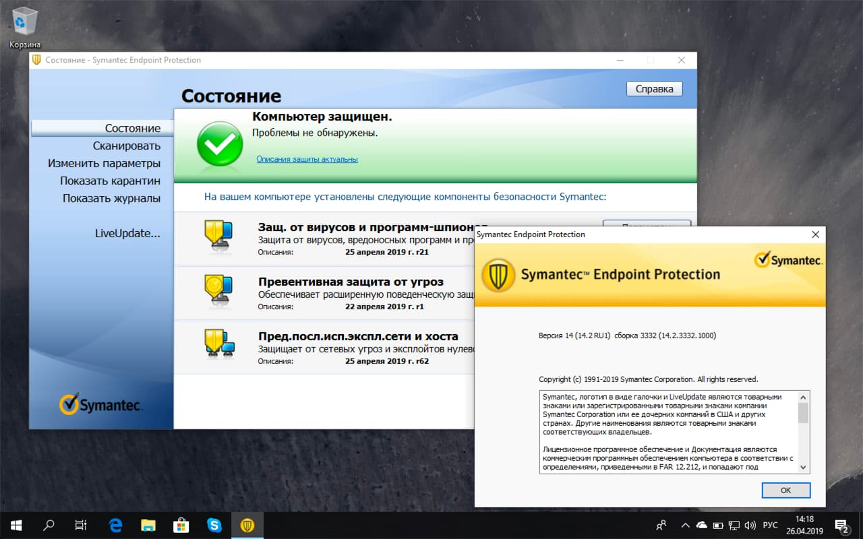Open Microsoft Edge from the taskbar

(115, 525)
